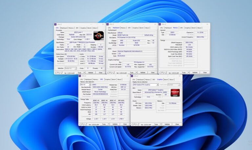Click the Module Manuf. Corsair field
The image size is (252, 150).
(100, 89)
